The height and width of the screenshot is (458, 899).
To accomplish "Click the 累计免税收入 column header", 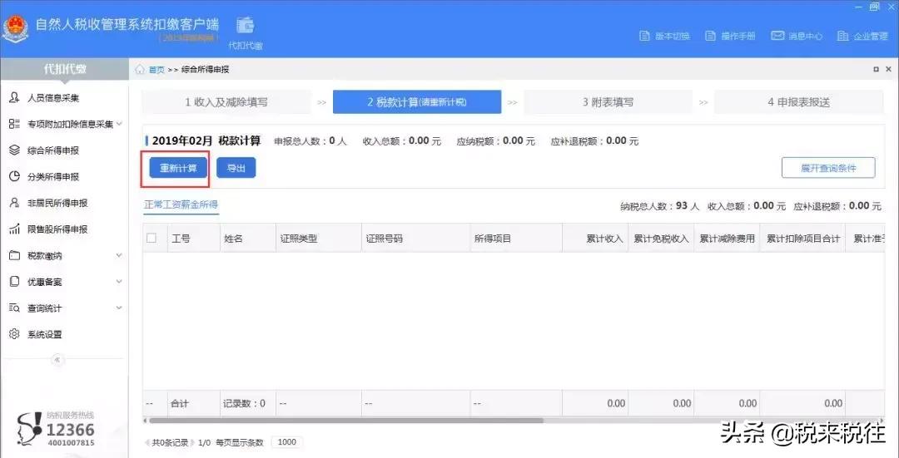I will click(x=661, y=239).
